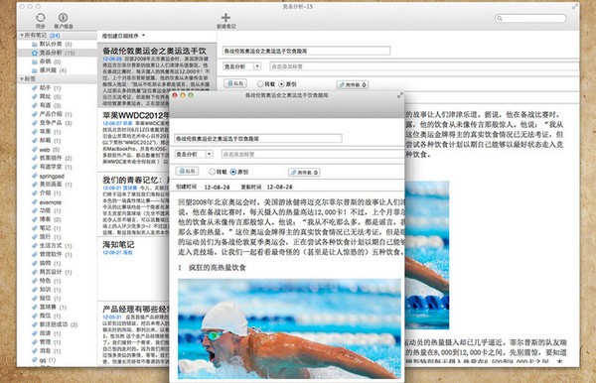
Task: Click the swimmer photo in popup note
Action: pyautogui.click(x=289, y=328)
